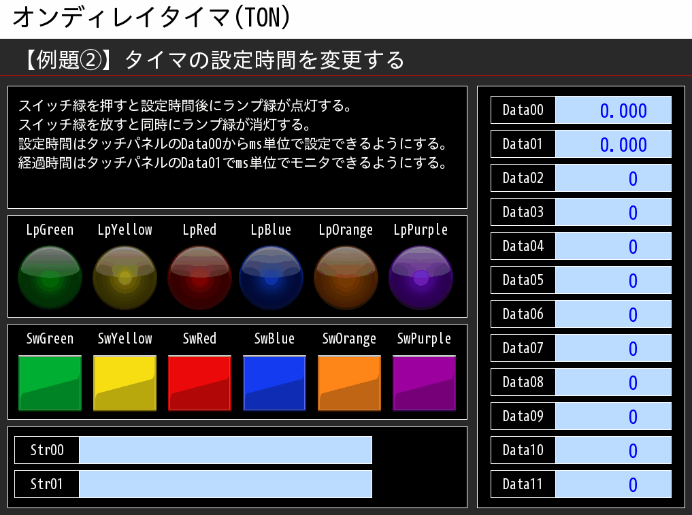Select the Data09 value field
This screenshot has width=692, height=515.
pos(613,416)
